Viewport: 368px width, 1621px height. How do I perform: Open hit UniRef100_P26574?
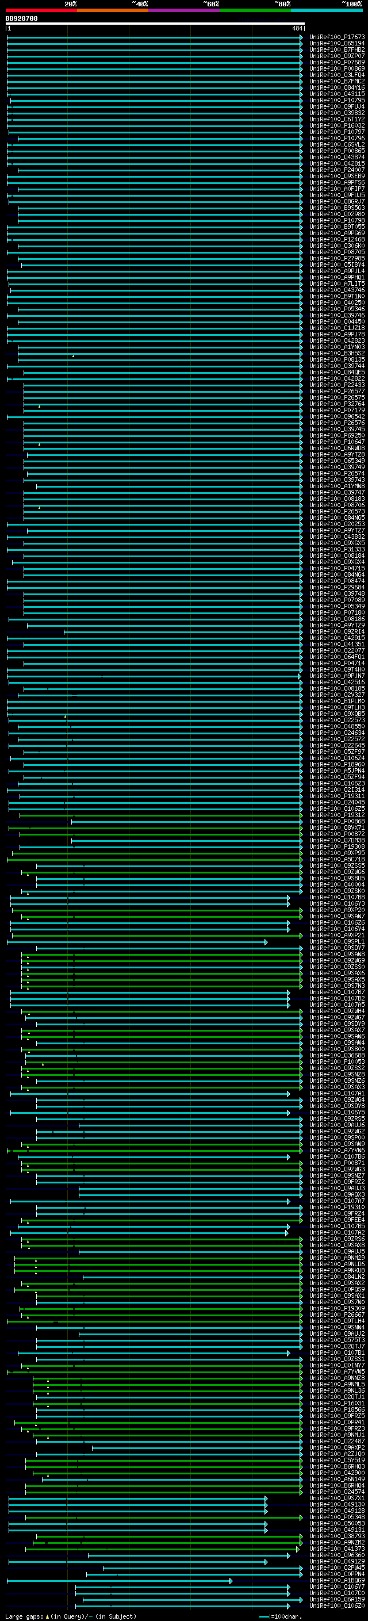click(337, 473)
